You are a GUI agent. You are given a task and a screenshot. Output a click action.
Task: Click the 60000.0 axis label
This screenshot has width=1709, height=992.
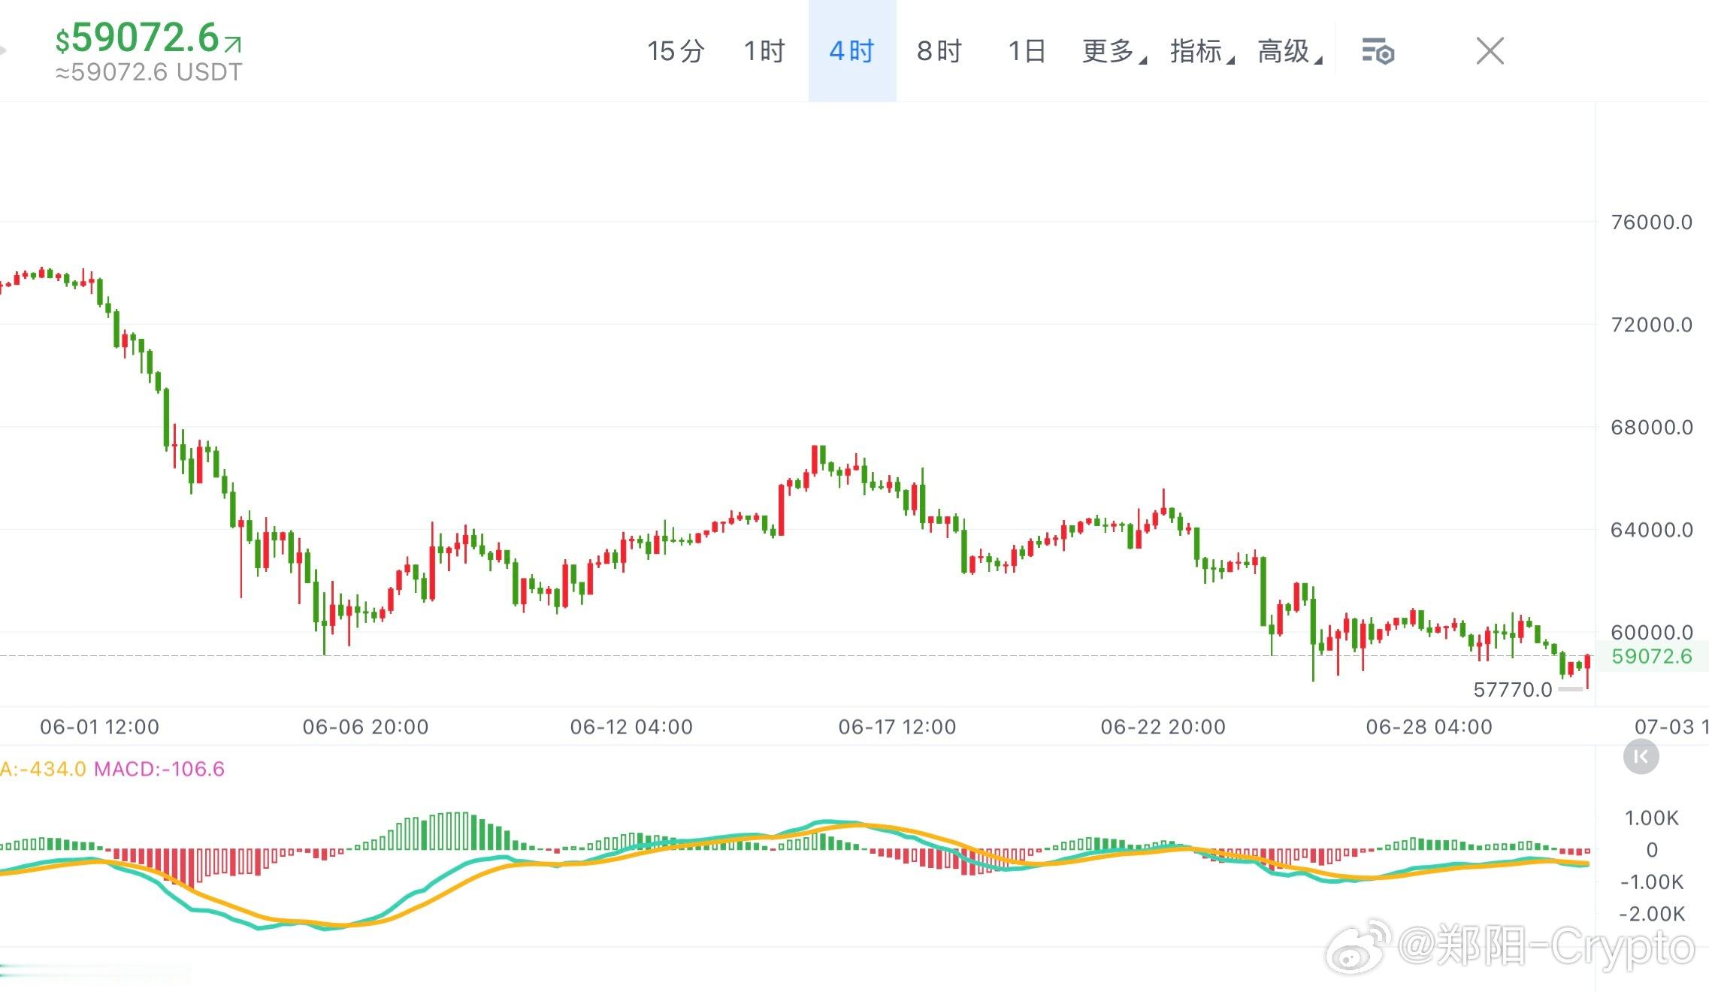click(1651, 632)
